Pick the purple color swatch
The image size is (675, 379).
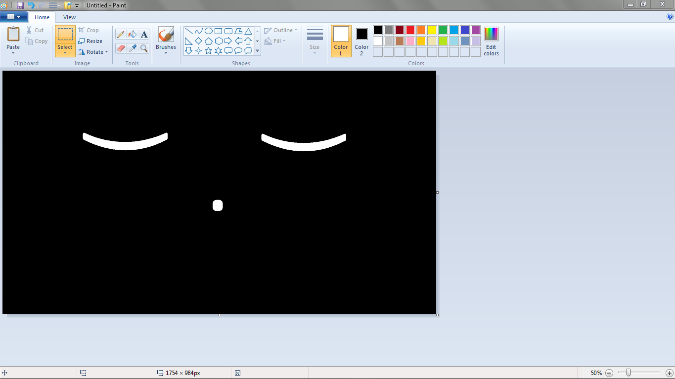[476, 30]
